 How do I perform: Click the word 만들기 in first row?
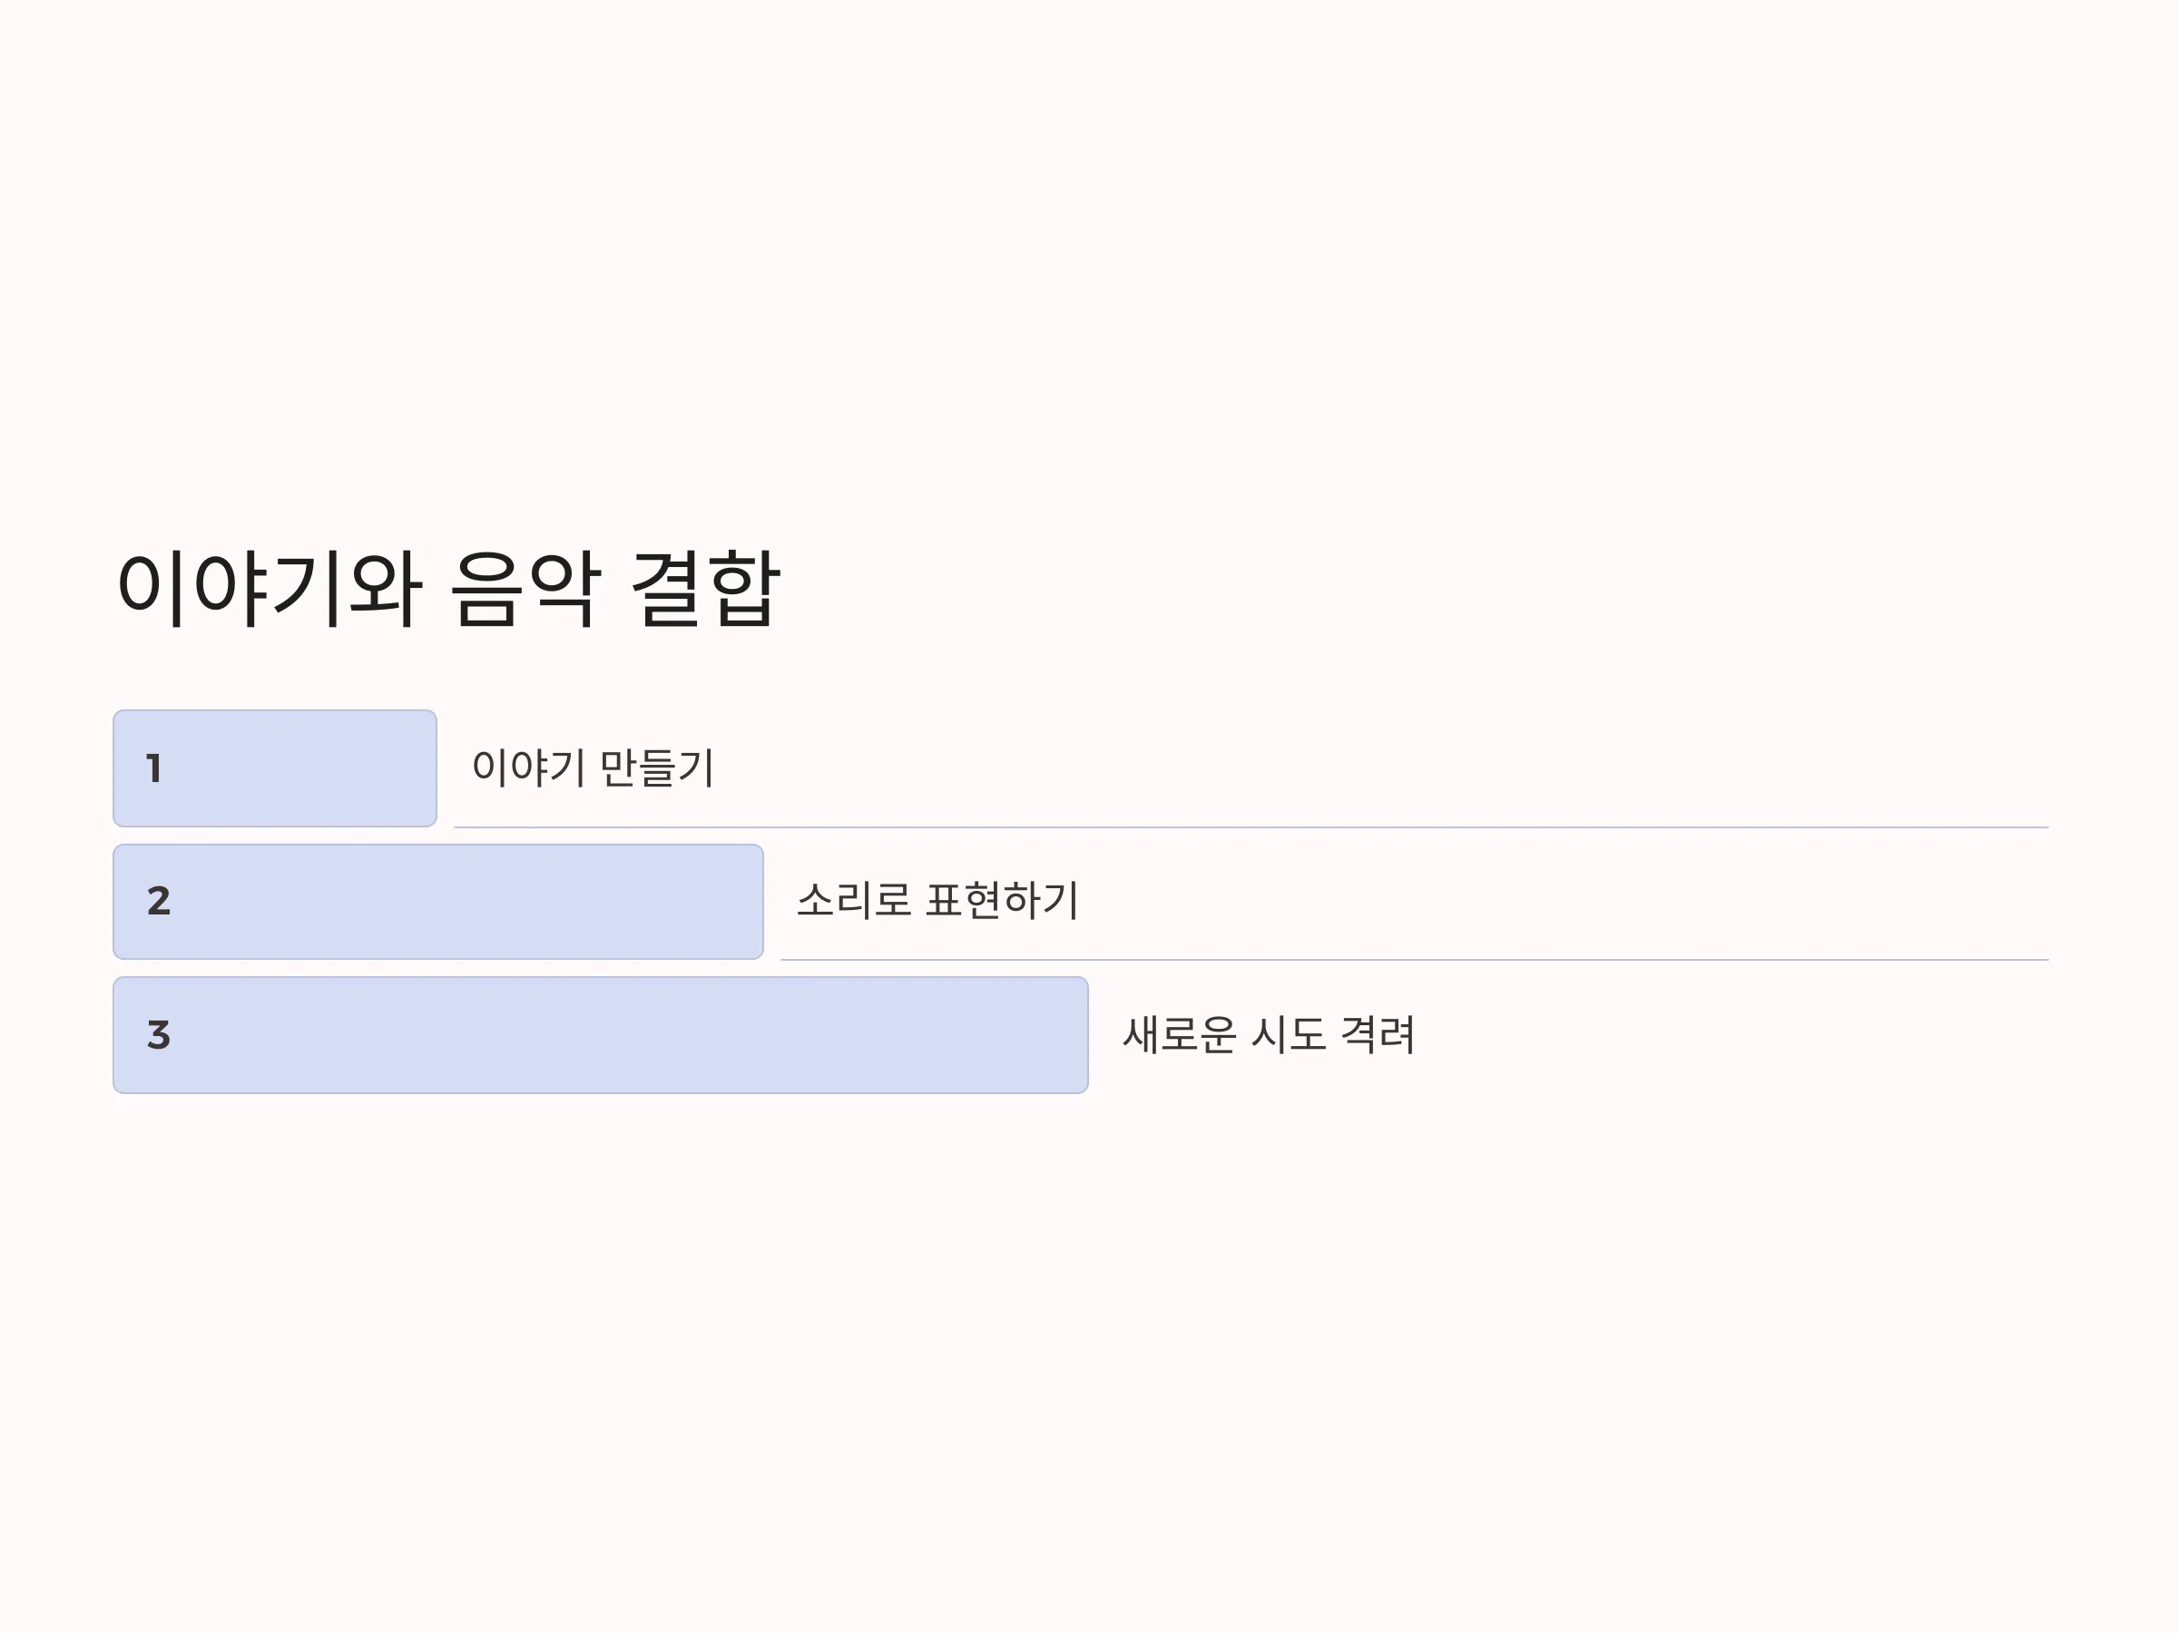pos(657,768)
